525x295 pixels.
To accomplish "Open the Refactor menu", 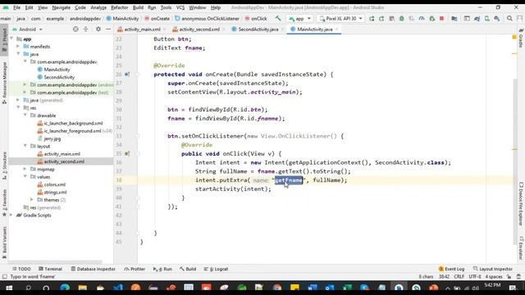I will point(119,7).
